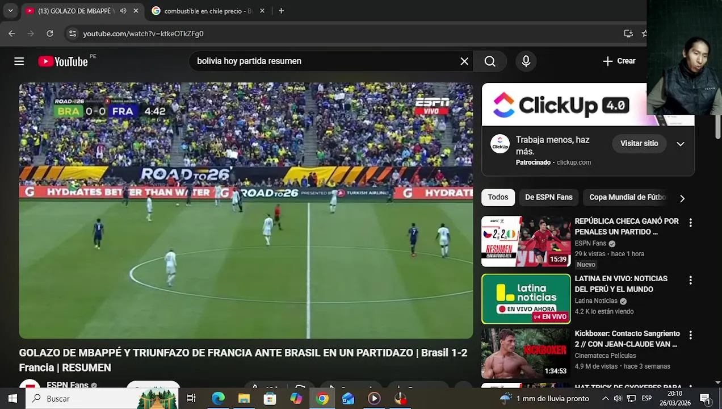The image size is (722, 409).
Task: Mute the YouTube tab audio icon
Action: click(123, 11)
